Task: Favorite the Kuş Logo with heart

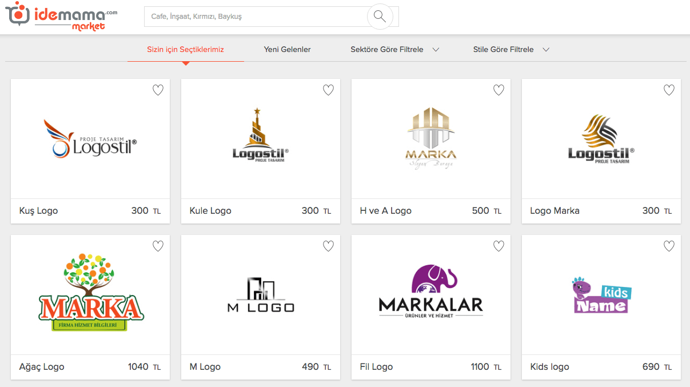Action: pos(158,90)
